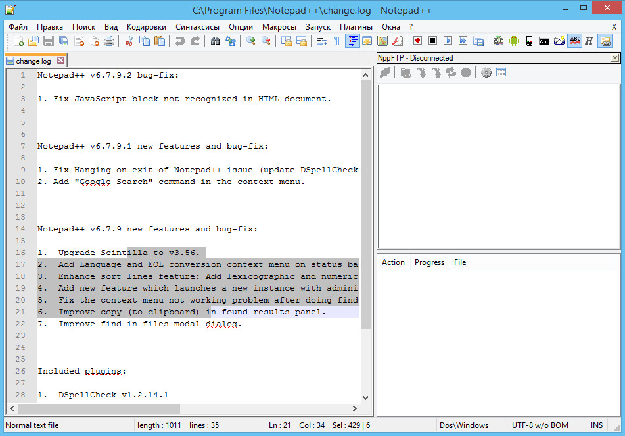This screenshot has width=625, height=436.
Task: Click the NppFTP show messages window icon
Action: coord(501,72)
